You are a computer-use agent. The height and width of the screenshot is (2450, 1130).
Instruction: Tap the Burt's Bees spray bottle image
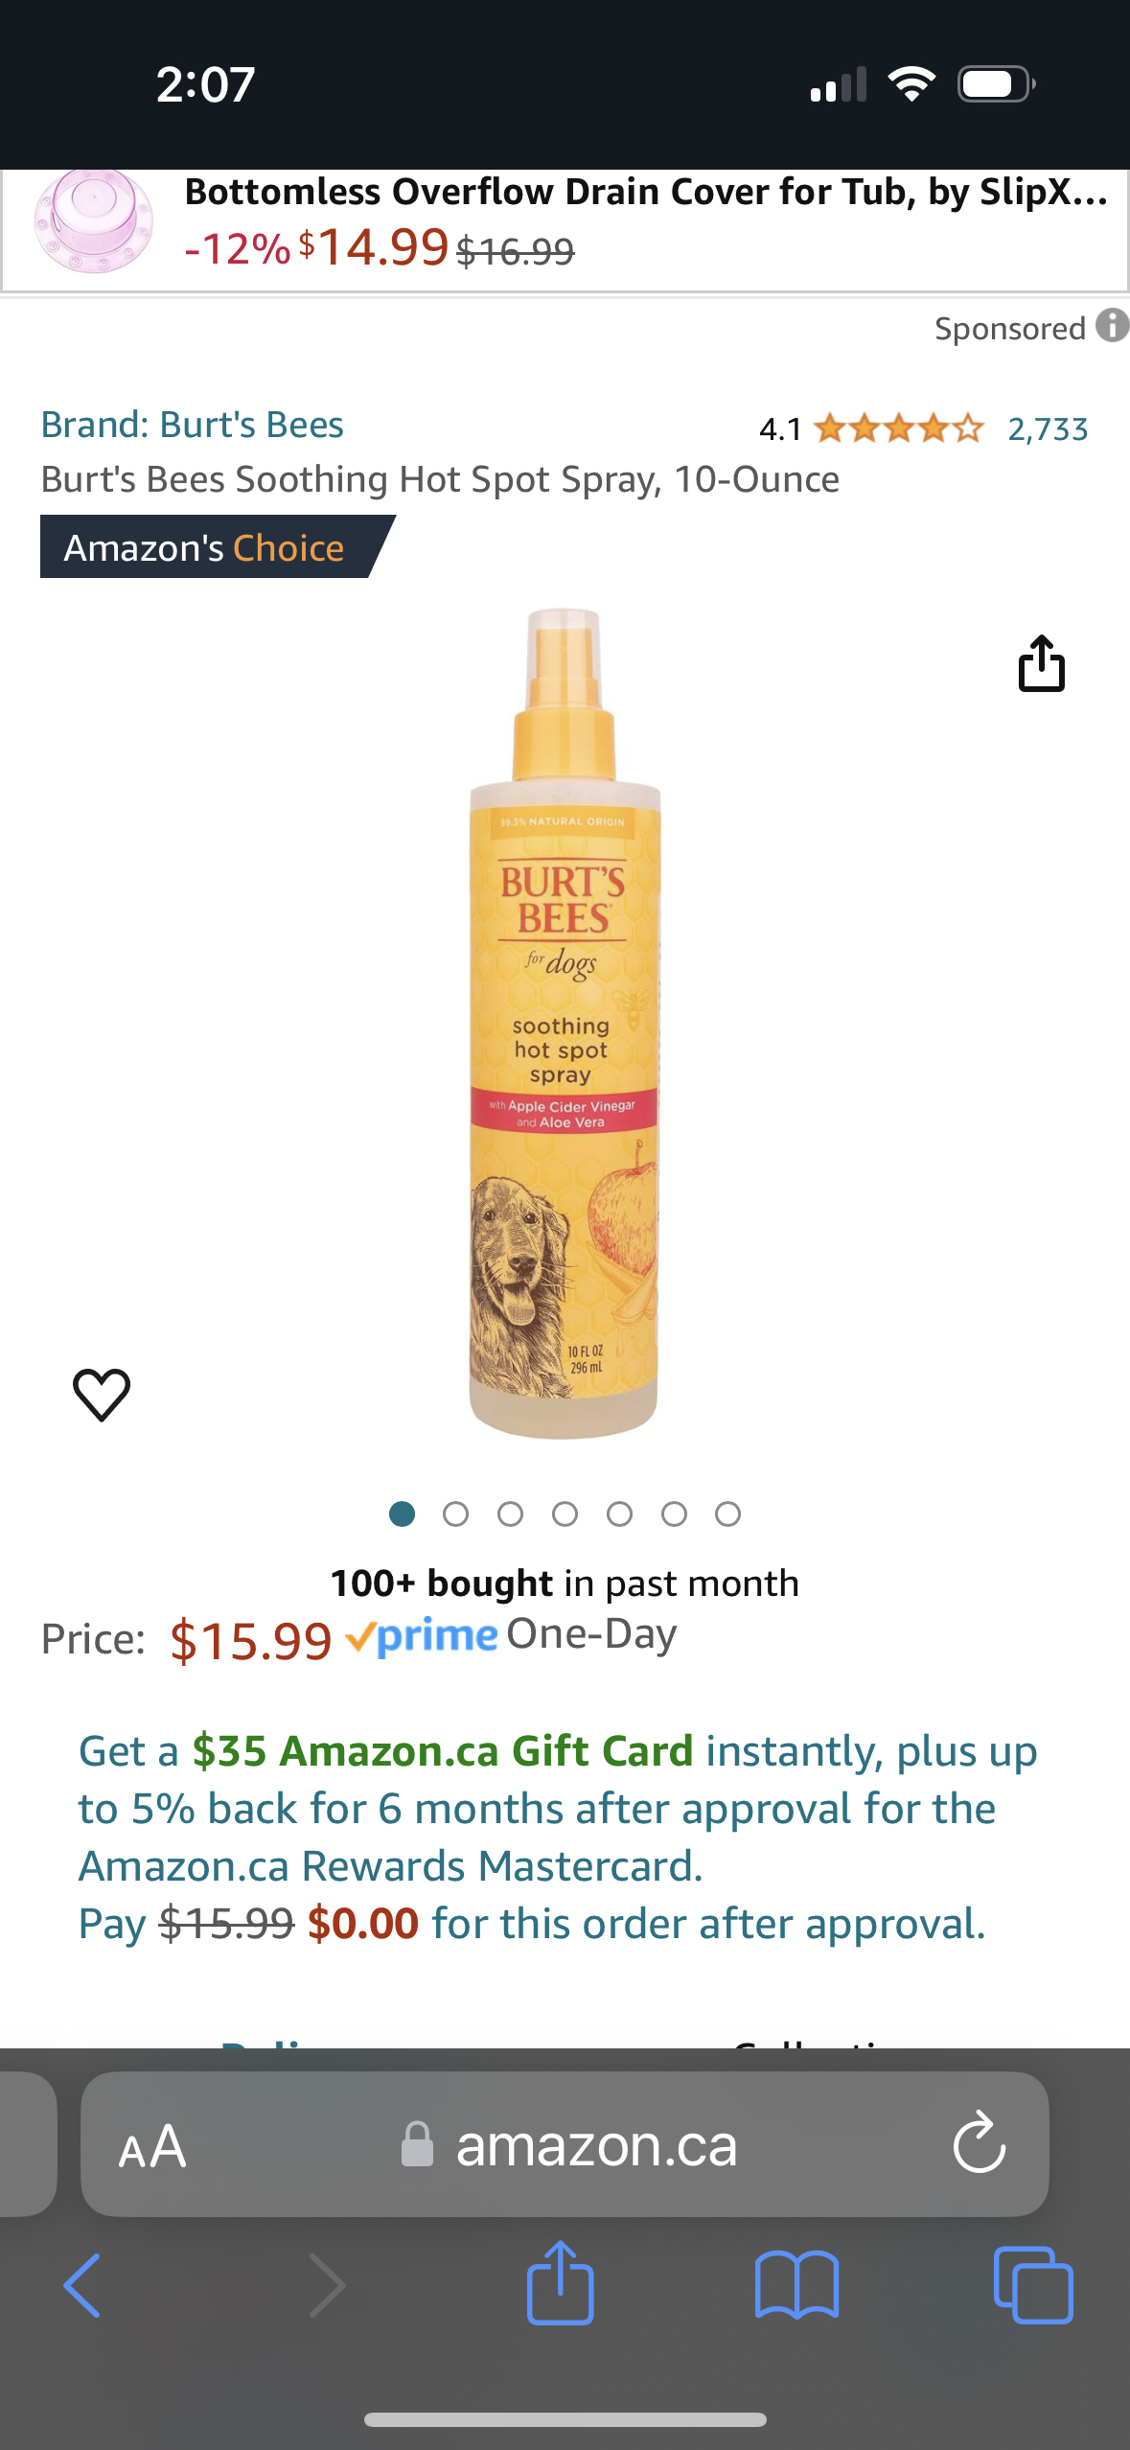pyautogui.click(x=565, y=1024)
